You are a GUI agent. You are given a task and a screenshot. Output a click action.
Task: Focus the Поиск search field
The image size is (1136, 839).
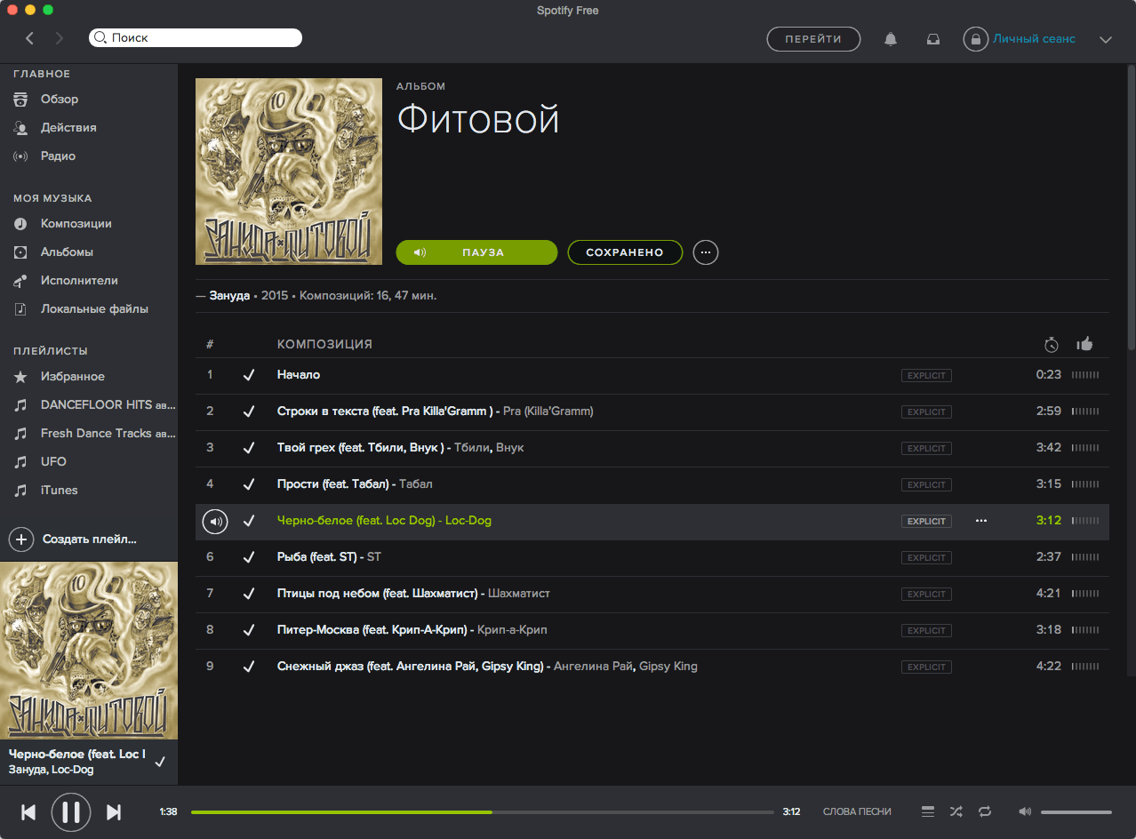[x=196, y=38]
